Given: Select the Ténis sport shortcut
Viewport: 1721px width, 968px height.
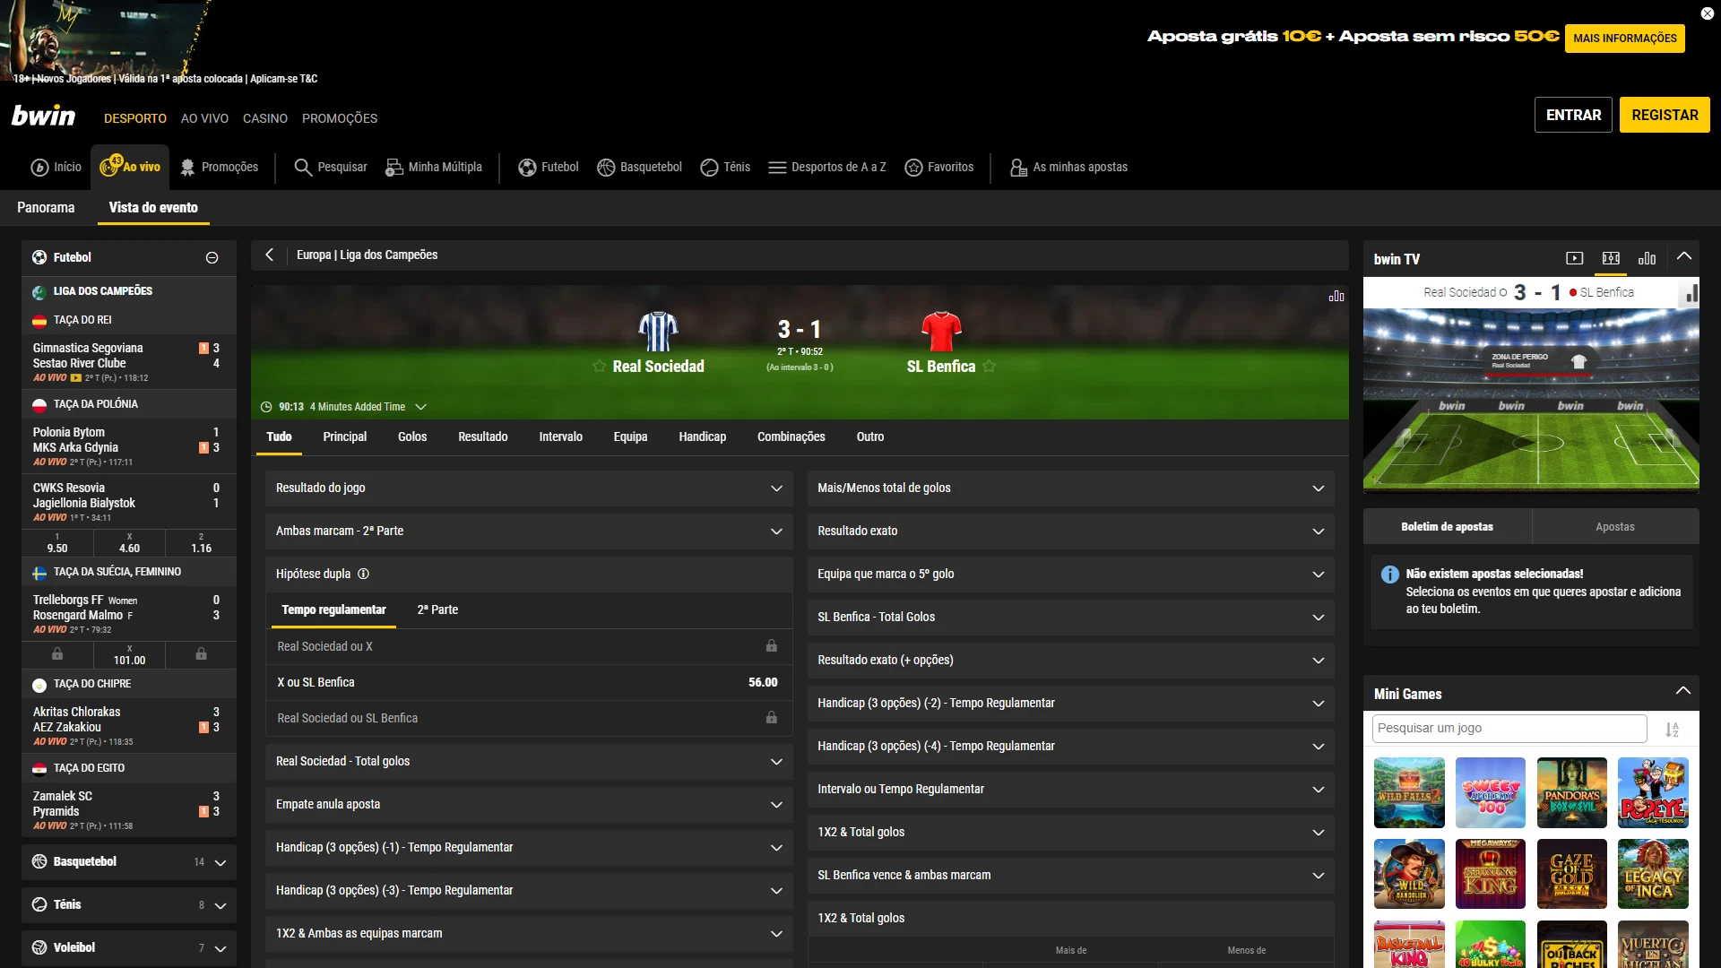Looking at the screenshot, I should (725, 168).
